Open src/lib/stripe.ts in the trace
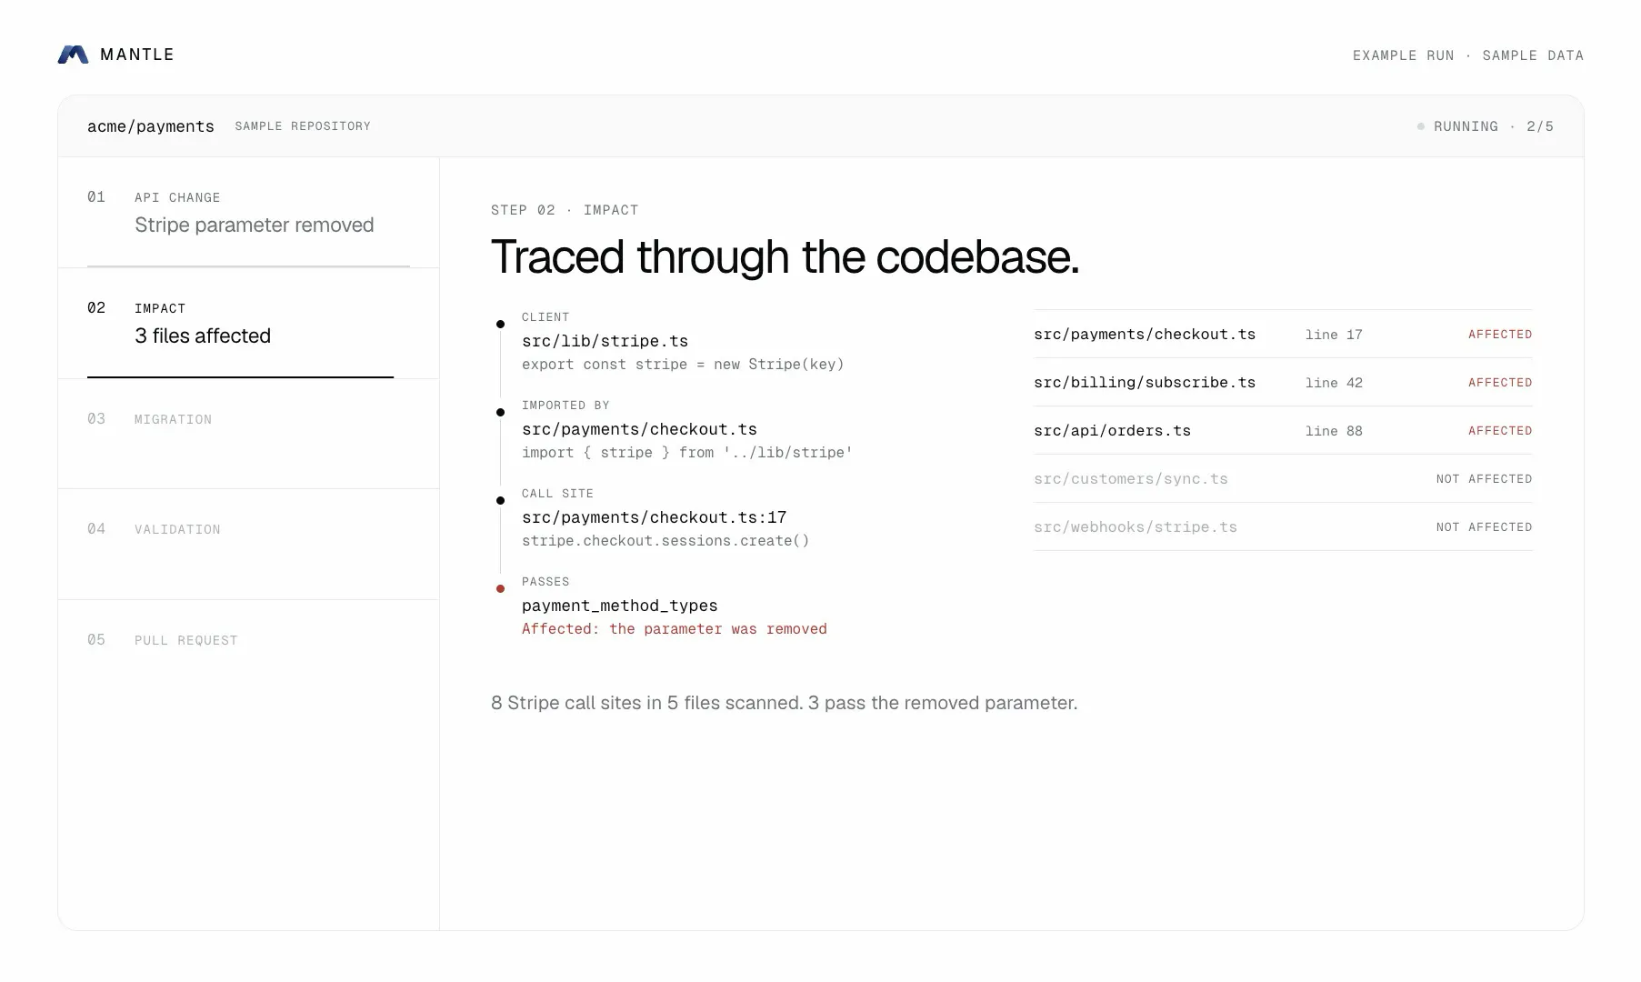This screenshot has width=1641, height=982. 605,341
